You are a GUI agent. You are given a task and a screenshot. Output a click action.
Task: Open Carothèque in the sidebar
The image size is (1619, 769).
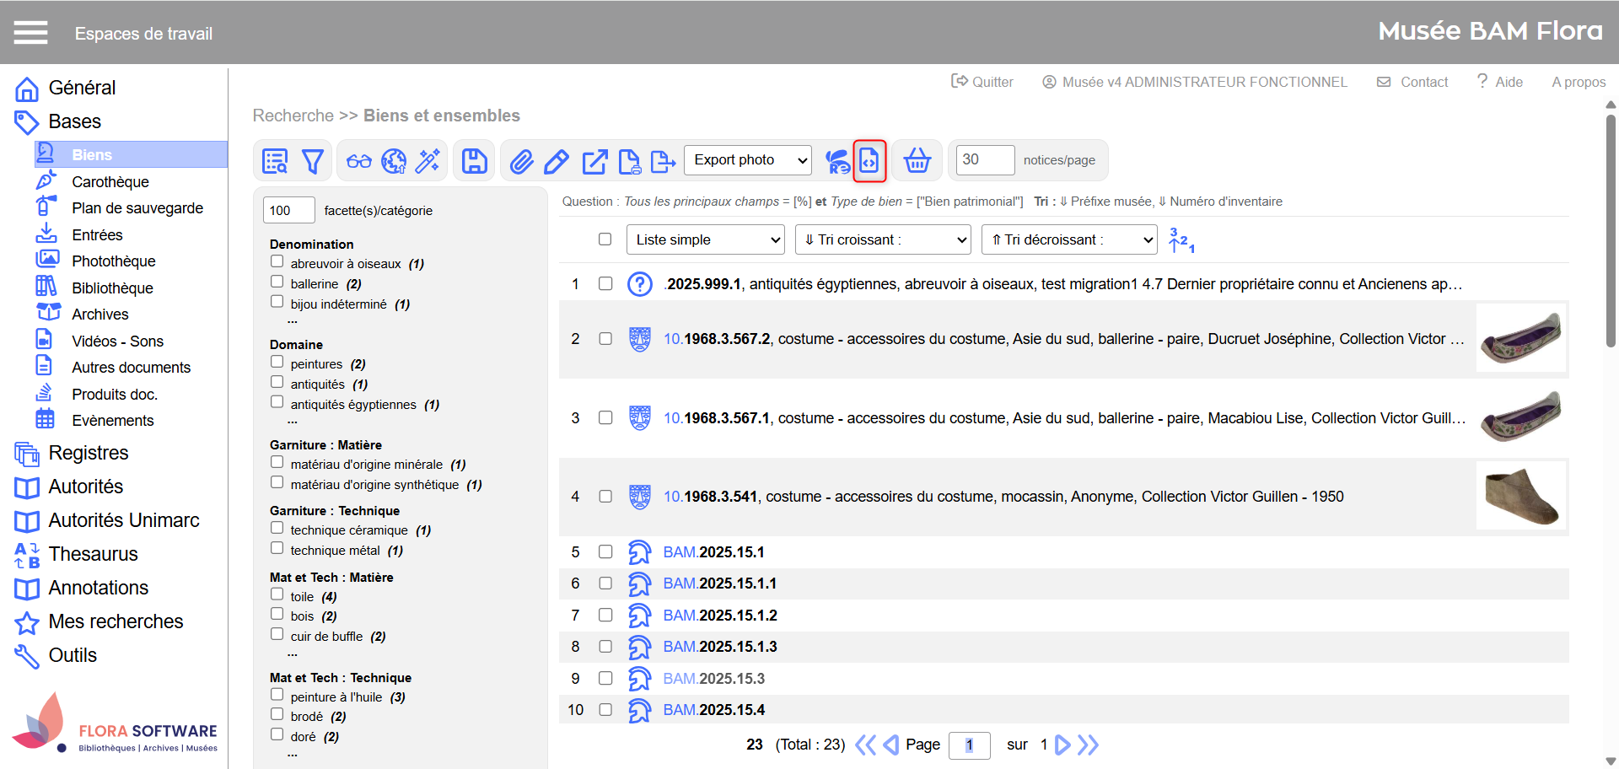point(110,182)
